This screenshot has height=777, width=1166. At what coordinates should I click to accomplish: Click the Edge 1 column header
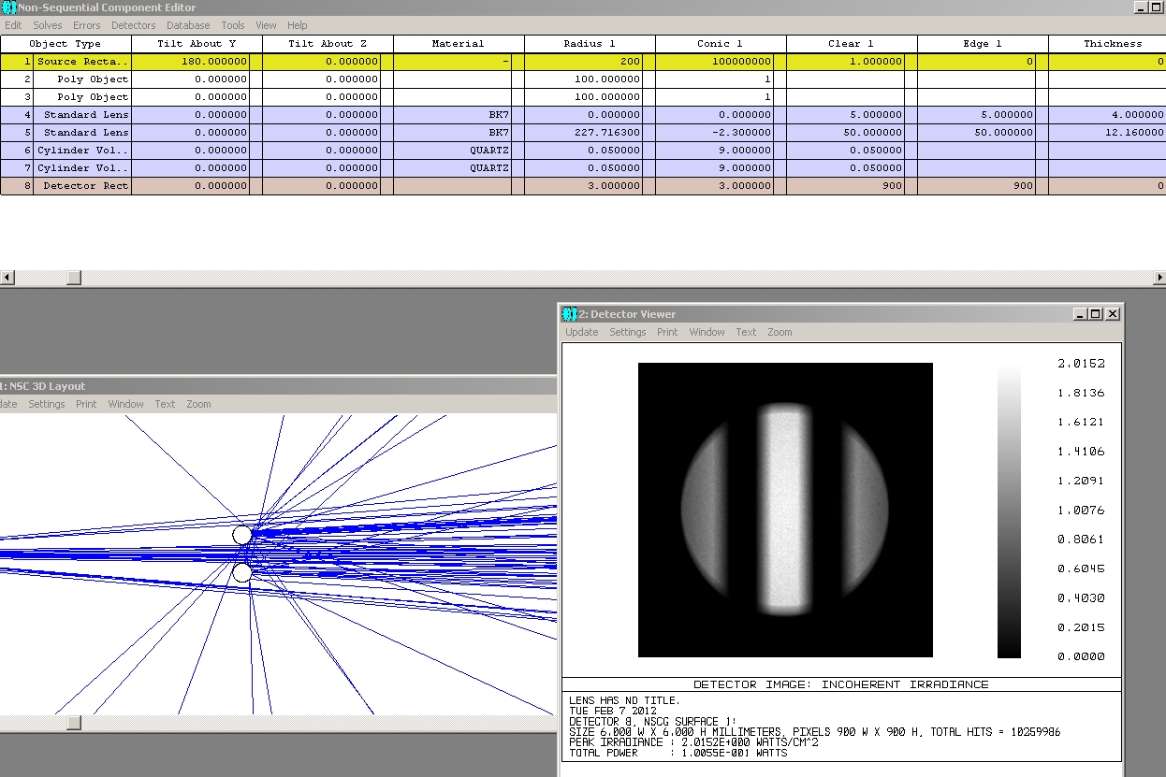point(983,44)
